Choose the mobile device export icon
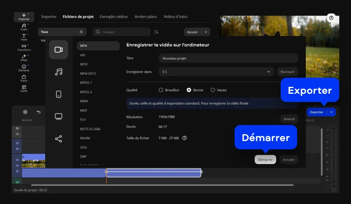351x204 pixels. coord(59,94)
